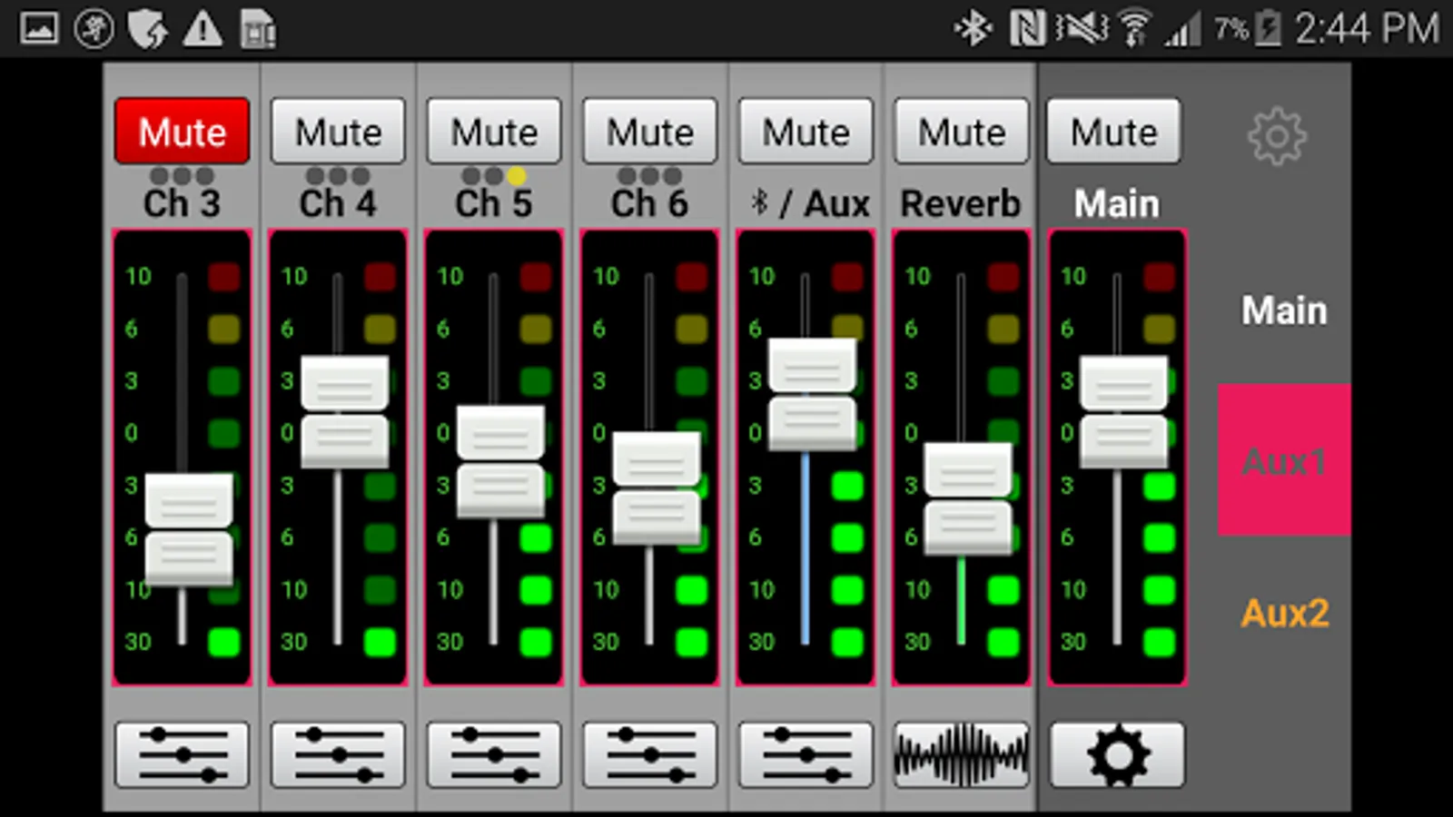This screenshot has width=1453, height=817.
Task: Open Main output gear settings icon
Action: [x=1117, y=754]
